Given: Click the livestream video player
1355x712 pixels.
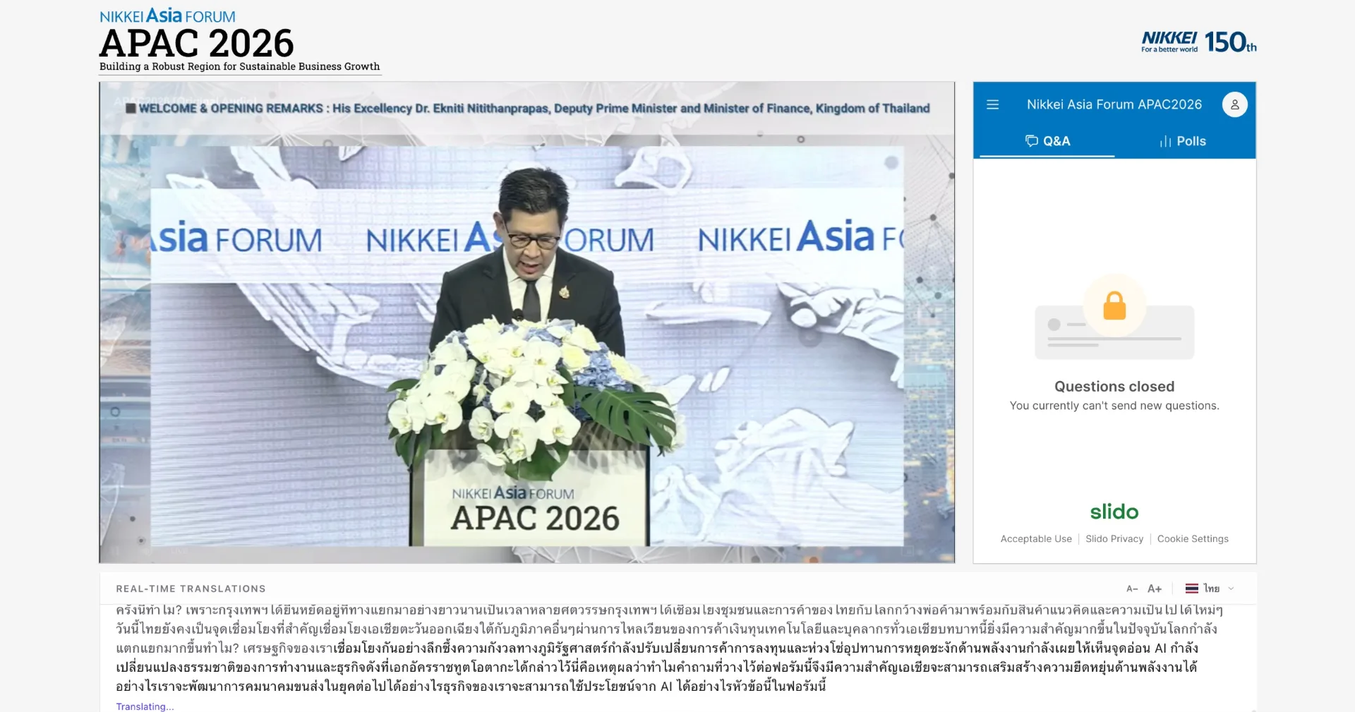Looking at the screenshot, I should [x=527, y=322].
